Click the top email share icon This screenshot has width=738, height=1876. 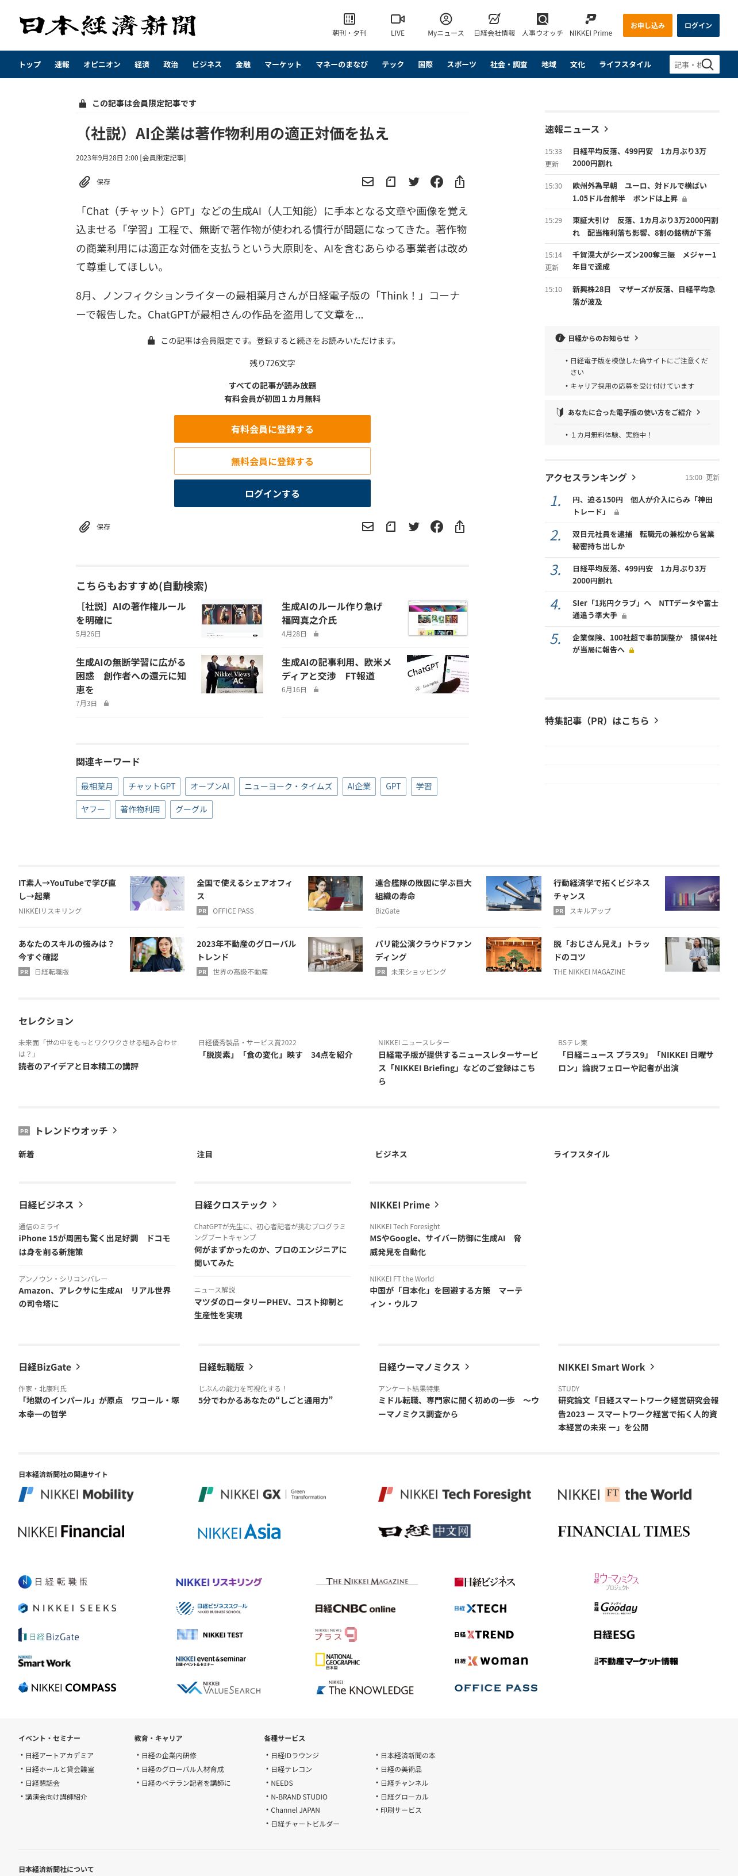pos(367,182)
